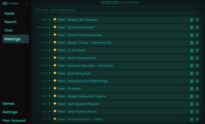Click pin icon on Engineering Sync row

[x=197, y=73]
